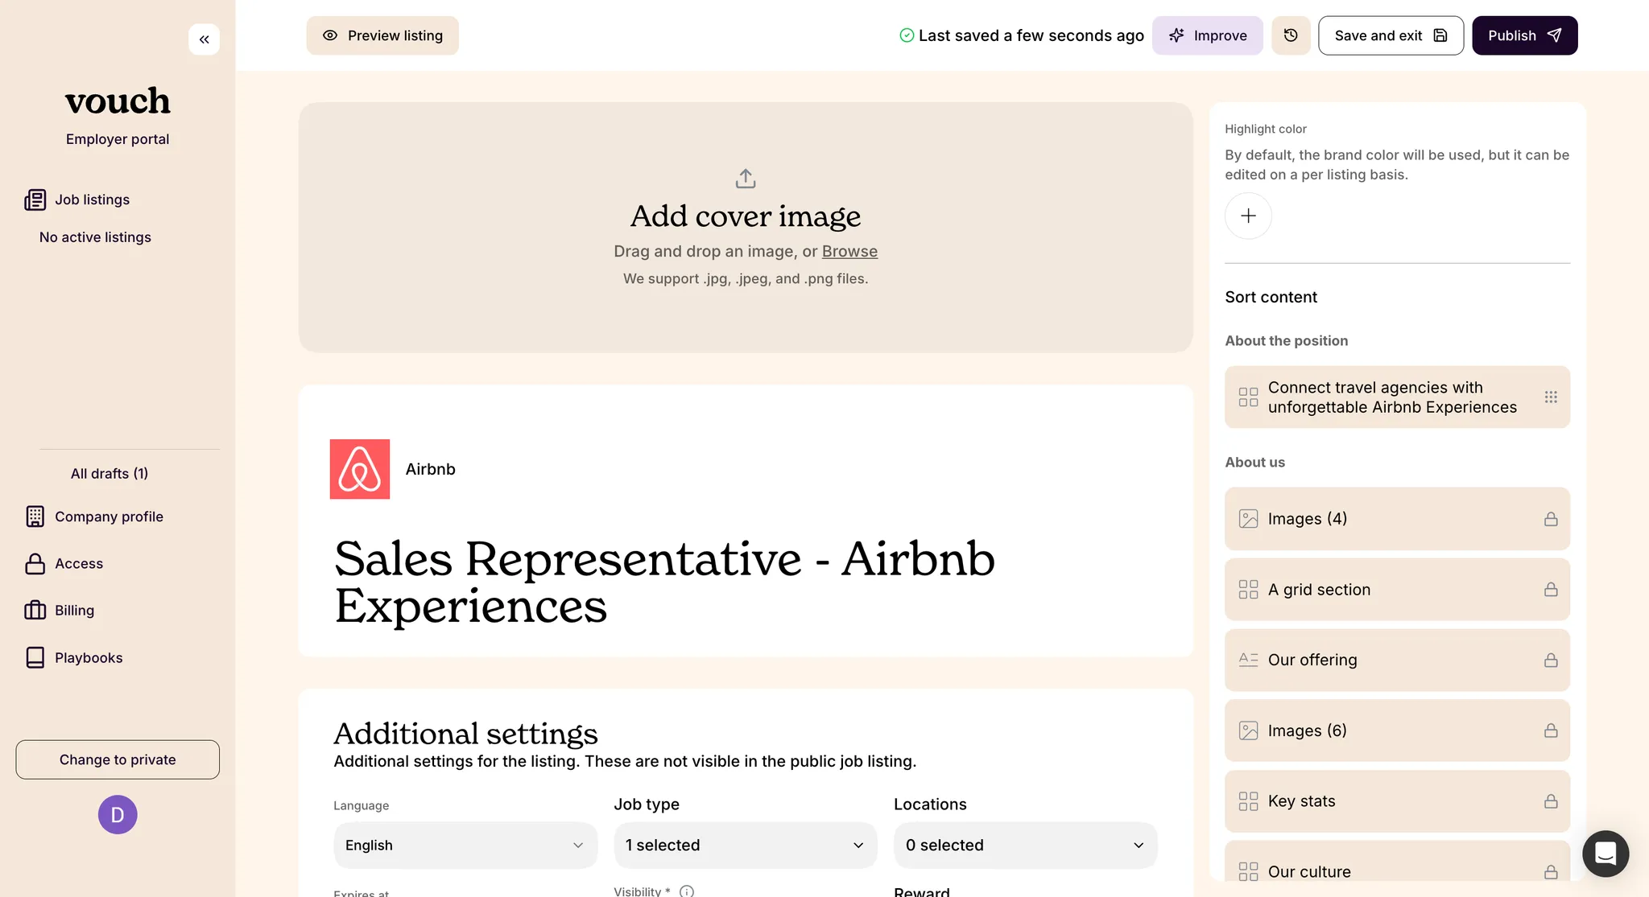Click Change to private button
1649x897 pixels.
pyautogui.click(x=118, y=759)
